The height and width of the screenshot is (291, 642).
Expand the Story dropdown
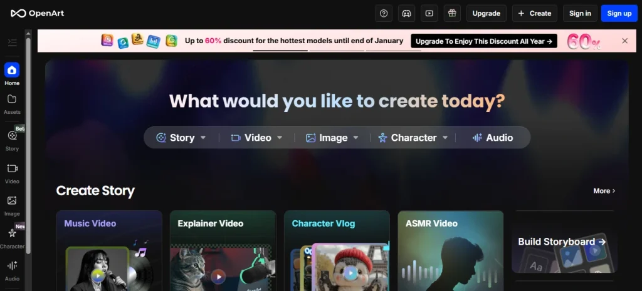(x=181, y=138)
